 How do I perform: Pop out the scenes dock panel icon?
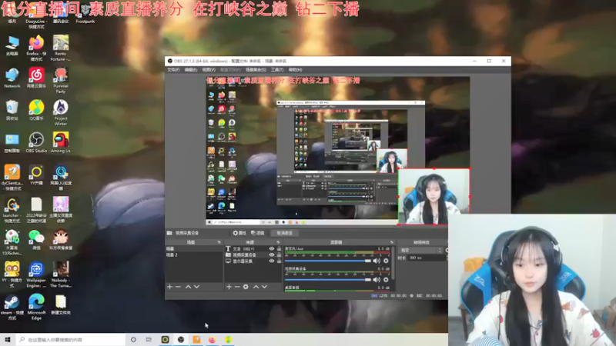coord(219,242)
